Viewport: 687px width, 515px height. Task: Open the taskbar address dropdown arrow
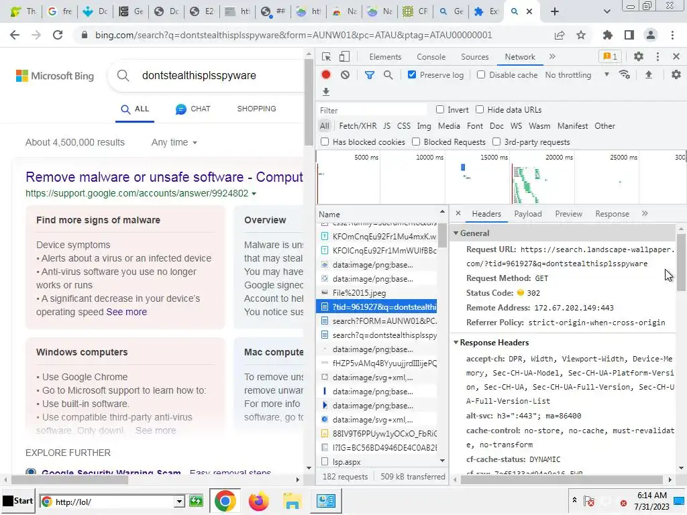coord(179,502)
